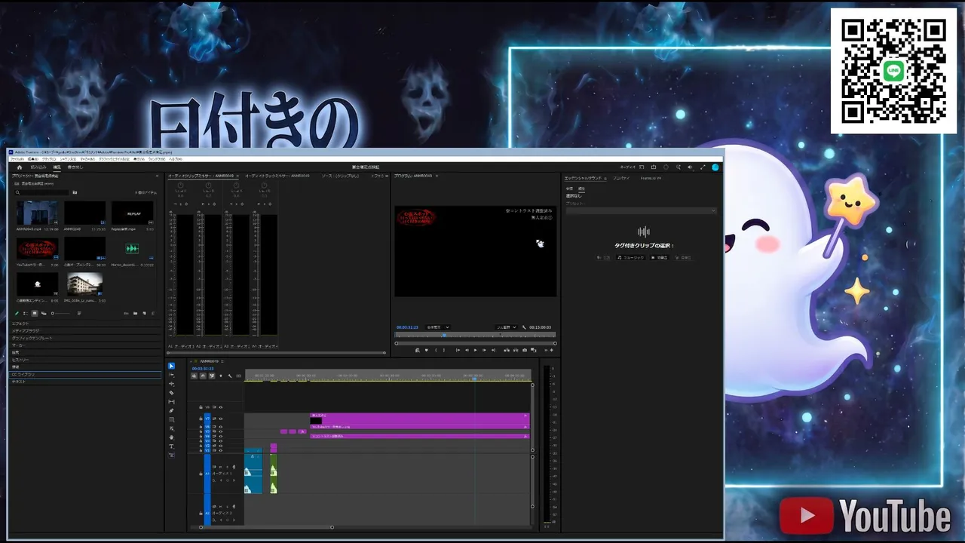
Task: Switch to the Audio Track Mixer tab
Action: click(277, 176)
